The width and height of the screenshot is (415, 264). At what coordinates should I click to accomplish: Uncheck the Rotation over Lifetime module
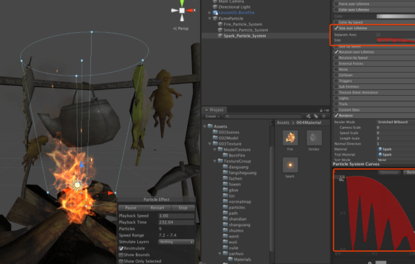(x=336, y=52)
